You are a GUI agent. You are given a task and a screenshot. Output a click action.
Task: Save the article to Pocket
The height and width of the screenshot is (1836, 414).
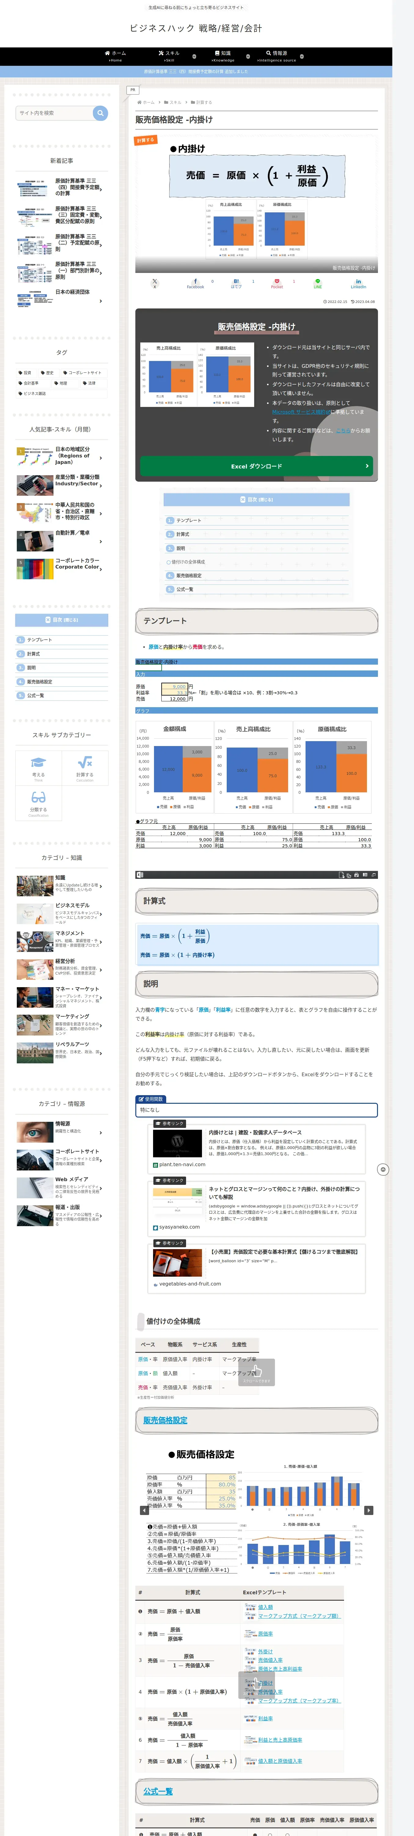(x=277, y=283)
